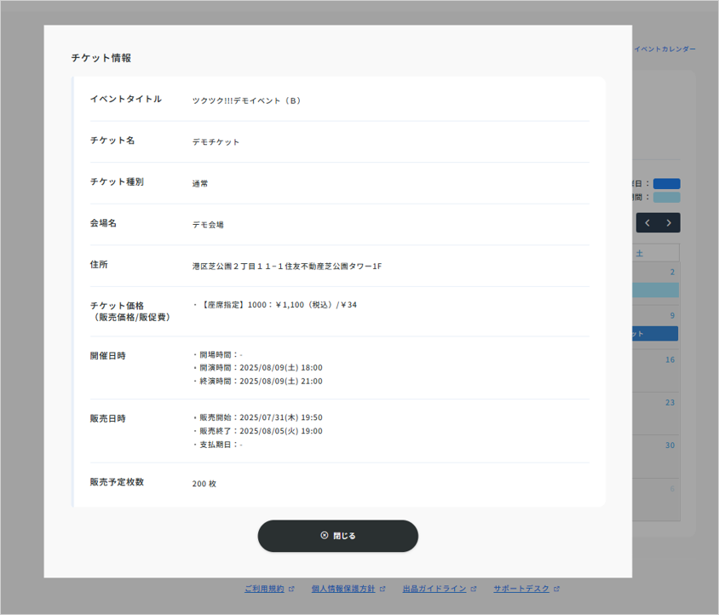This screenshot has width=719, height=615.
Task: Open the ご利用規約 footer link
Action: pyautogui.click(x=264, y=589)
